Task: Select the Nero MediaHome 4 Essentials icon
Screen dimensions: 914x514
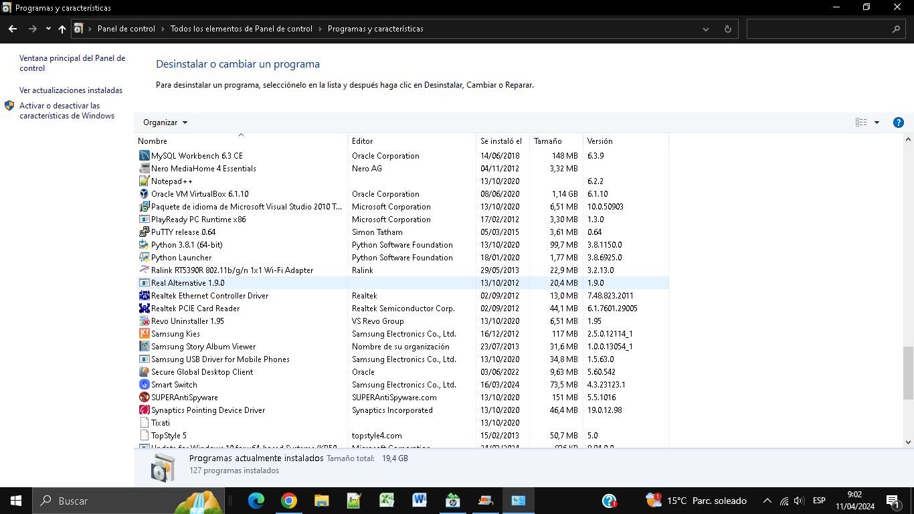Action: pyautogui.click(x=144, y=169)
